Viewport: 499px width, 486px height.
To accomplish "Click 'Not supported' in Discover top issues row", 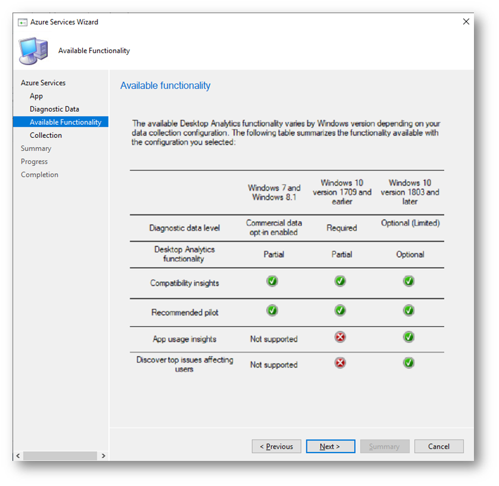I will point(274,365).
